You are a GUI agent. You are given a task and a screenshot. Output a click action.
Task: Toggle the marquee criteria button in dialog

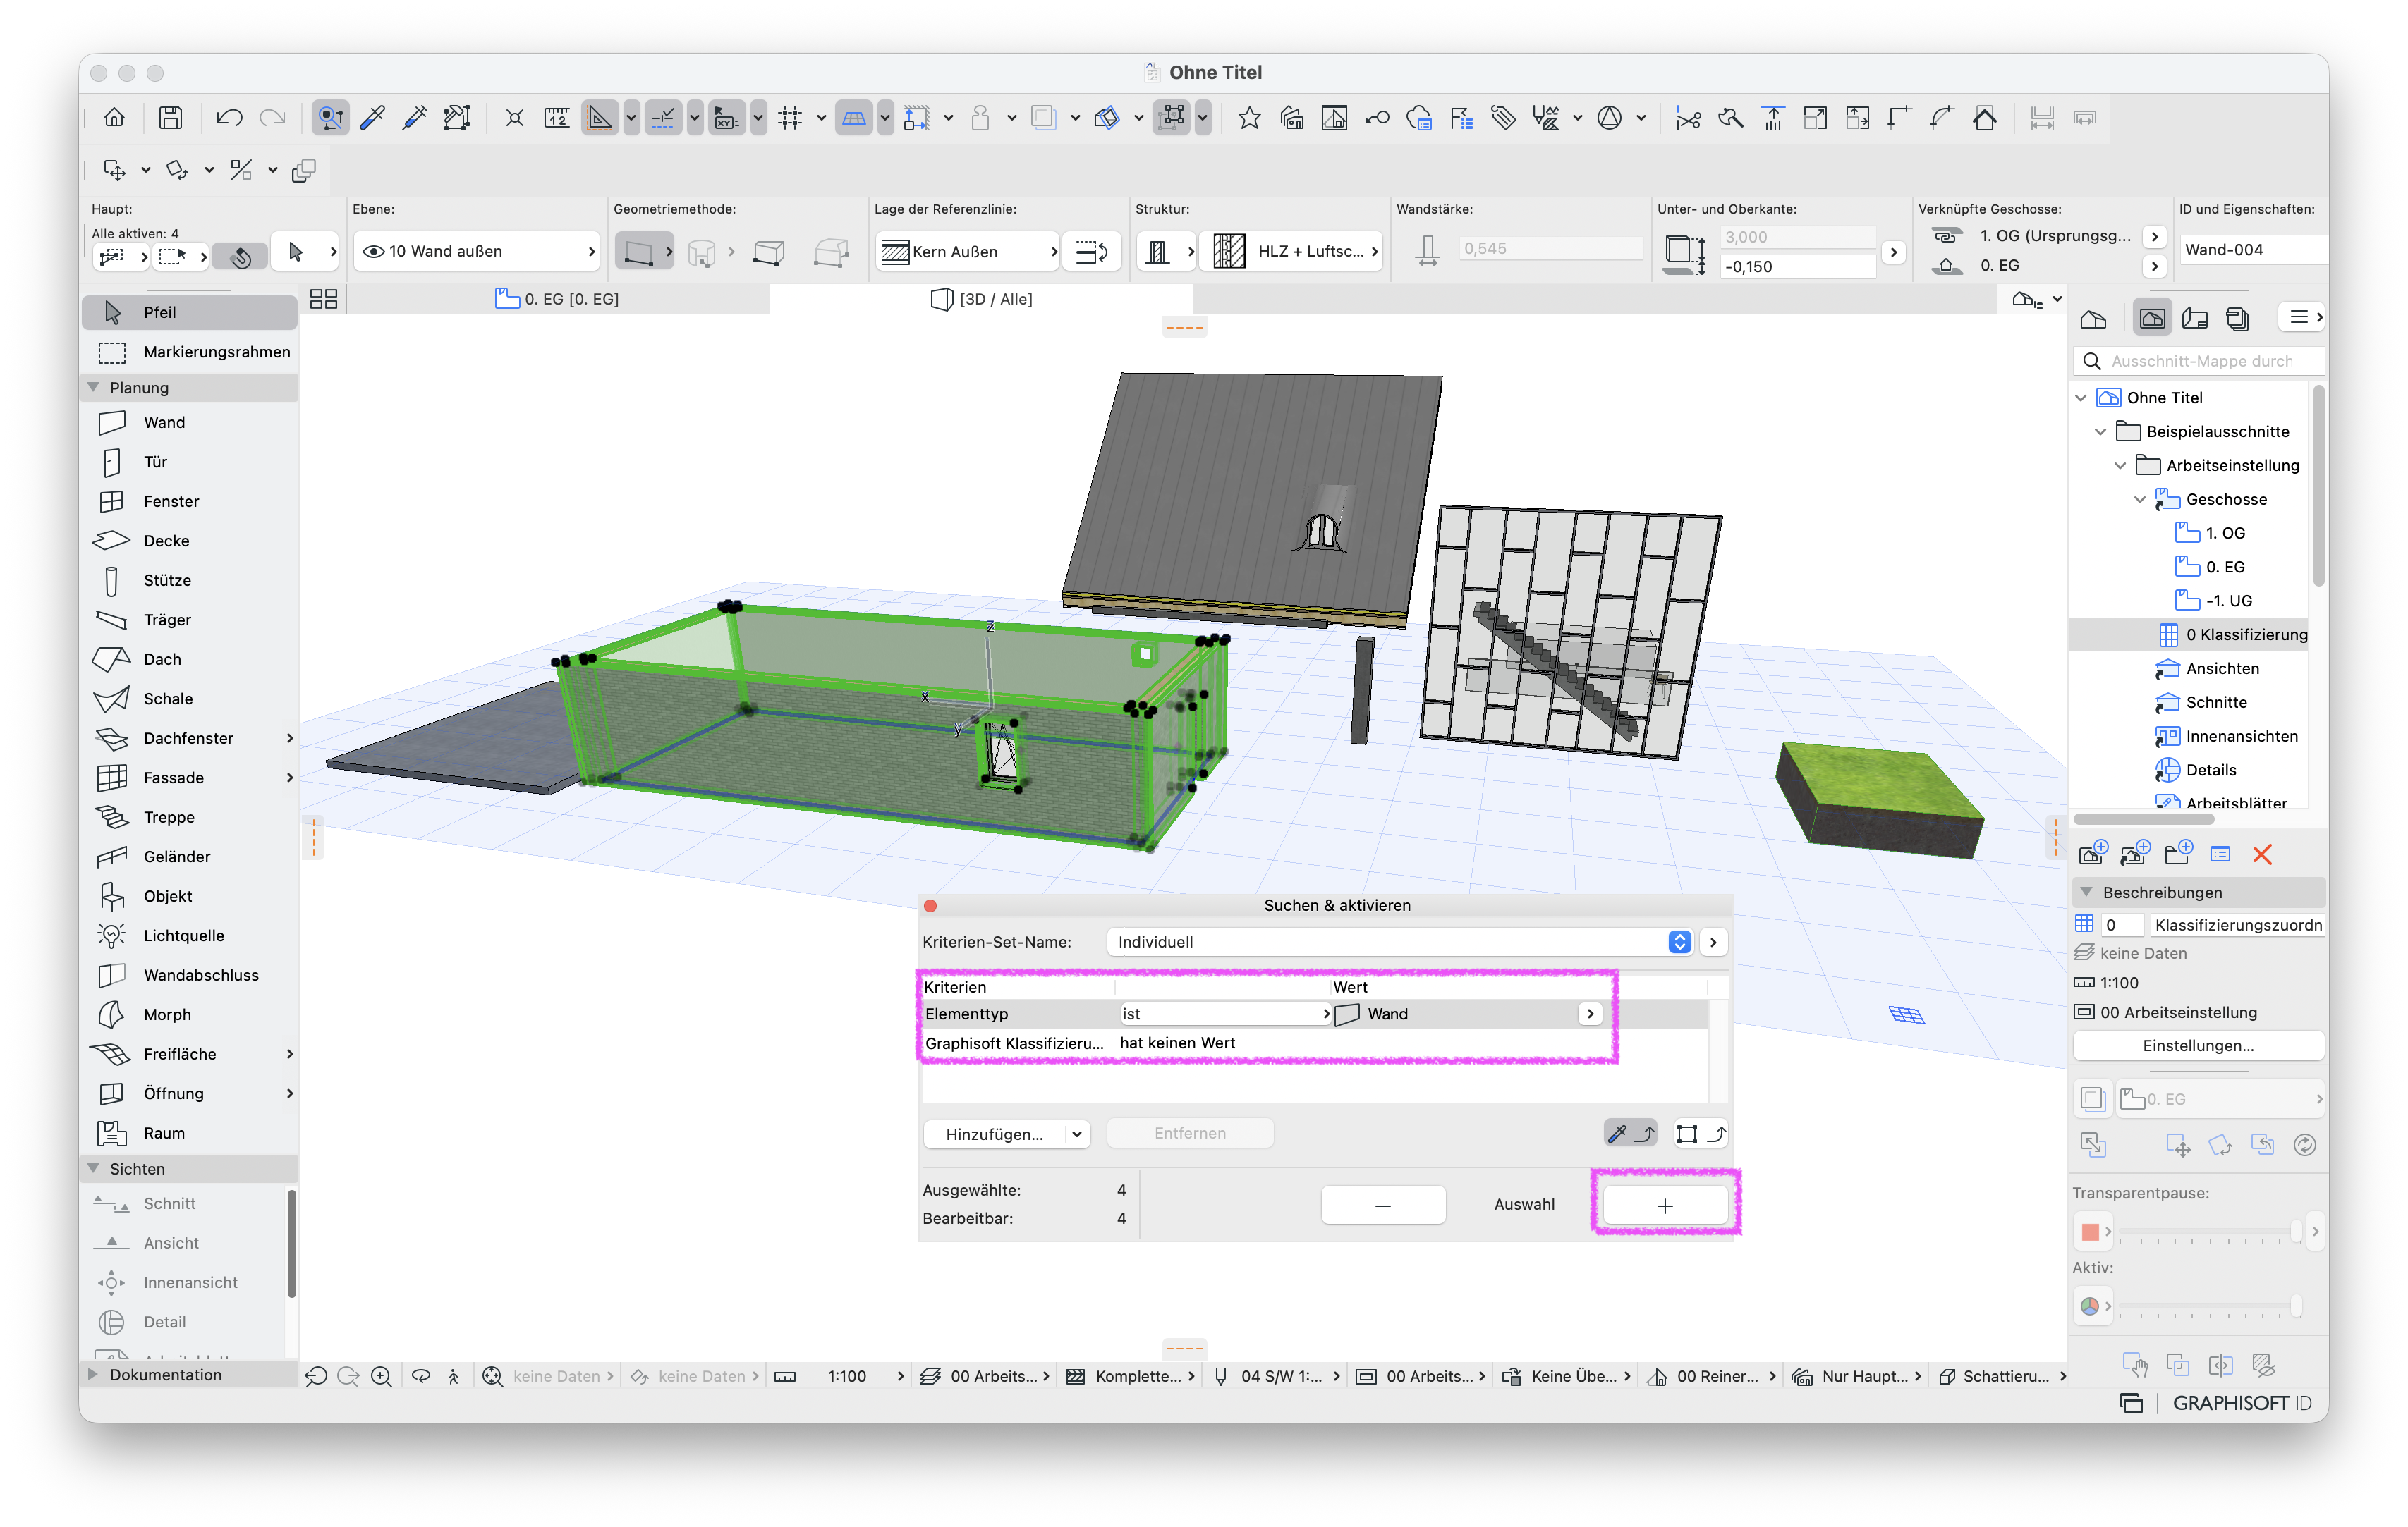[1700, 1133]
